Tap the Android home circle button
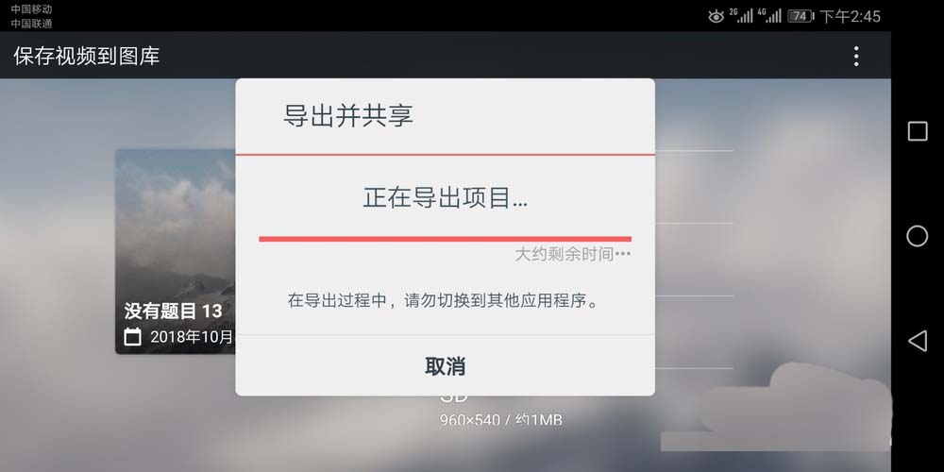 [917, 236]
